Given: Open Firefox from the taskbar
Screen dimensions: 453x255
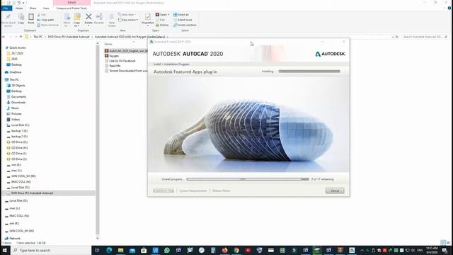Looking at the screenshot, I should (x=224, y=250).
